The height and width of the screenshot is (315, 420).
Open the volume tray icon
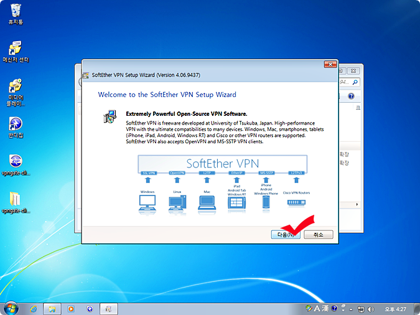click(371, 309)
